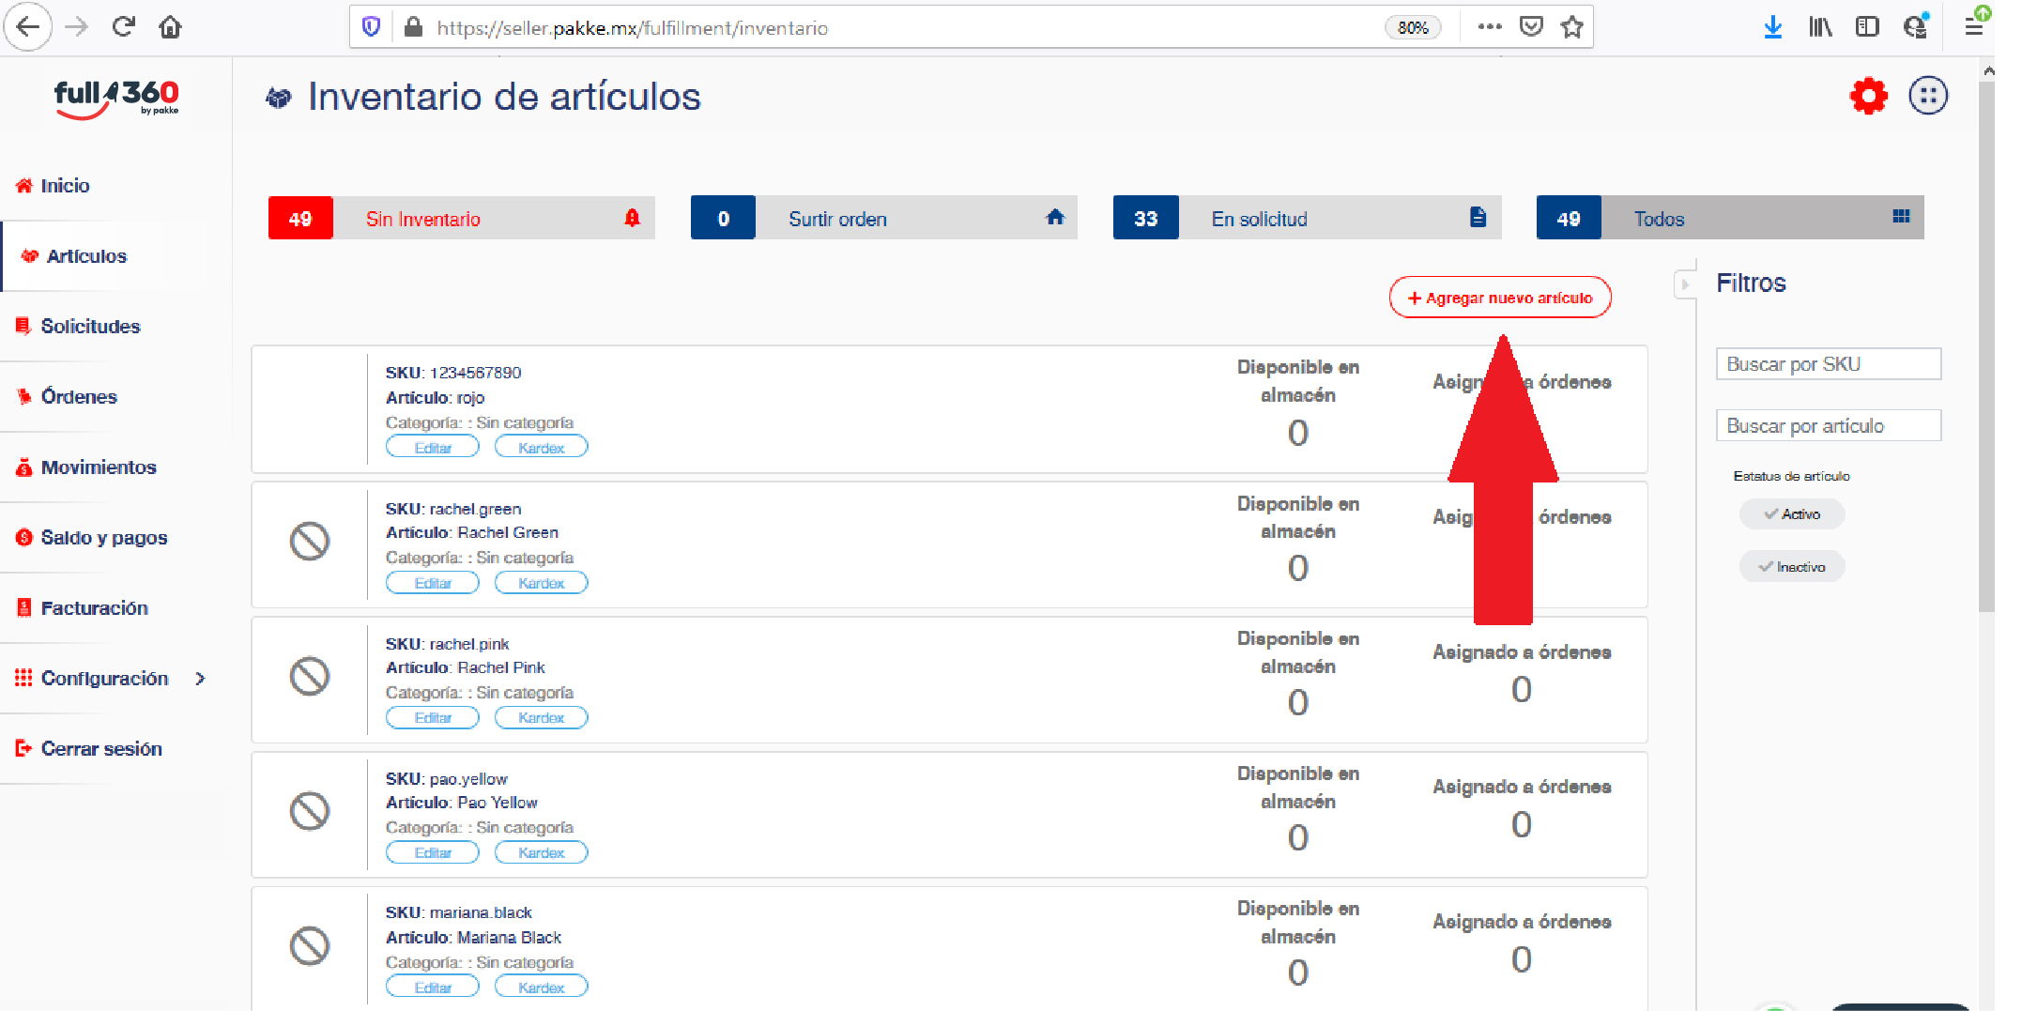
Task: Go to Solicitudes in the sidebar
Action: point(90,327)
